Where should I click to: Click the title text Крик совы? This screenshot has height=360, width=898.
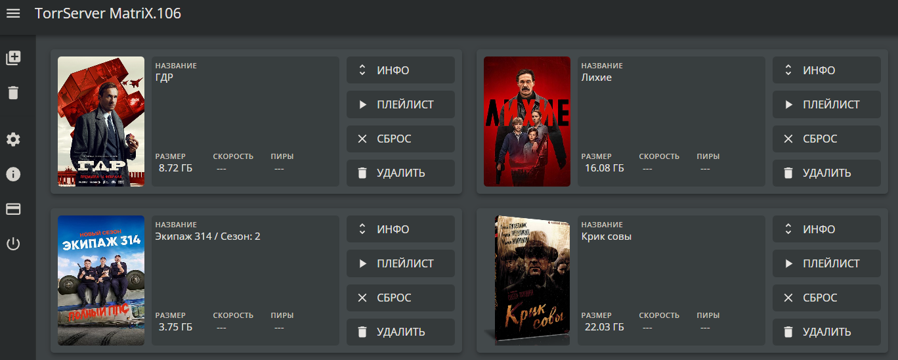pos(607,236)
